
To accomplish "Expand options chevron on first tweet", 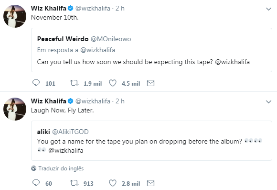I will coord(268,9).
